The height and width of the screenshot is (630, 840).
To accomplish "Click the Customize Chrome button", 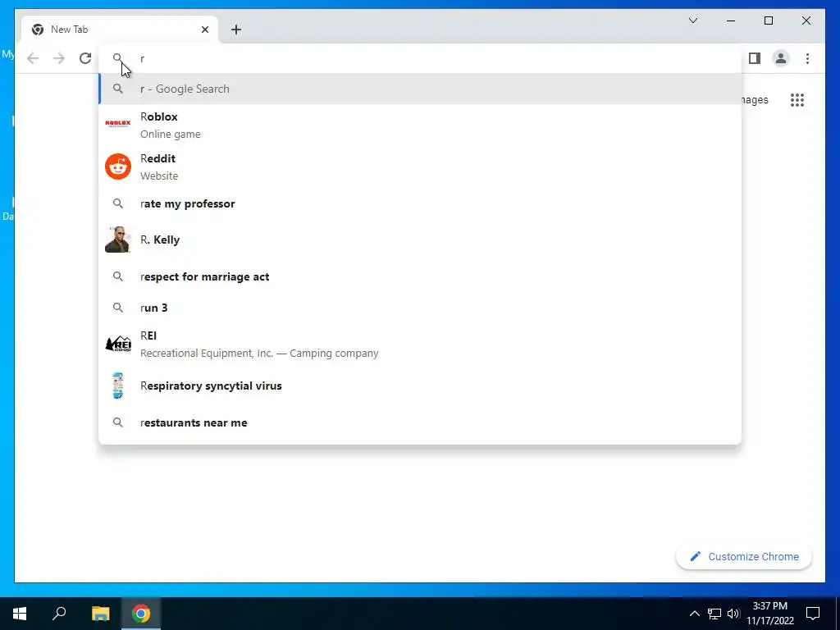I will [743, 557].
